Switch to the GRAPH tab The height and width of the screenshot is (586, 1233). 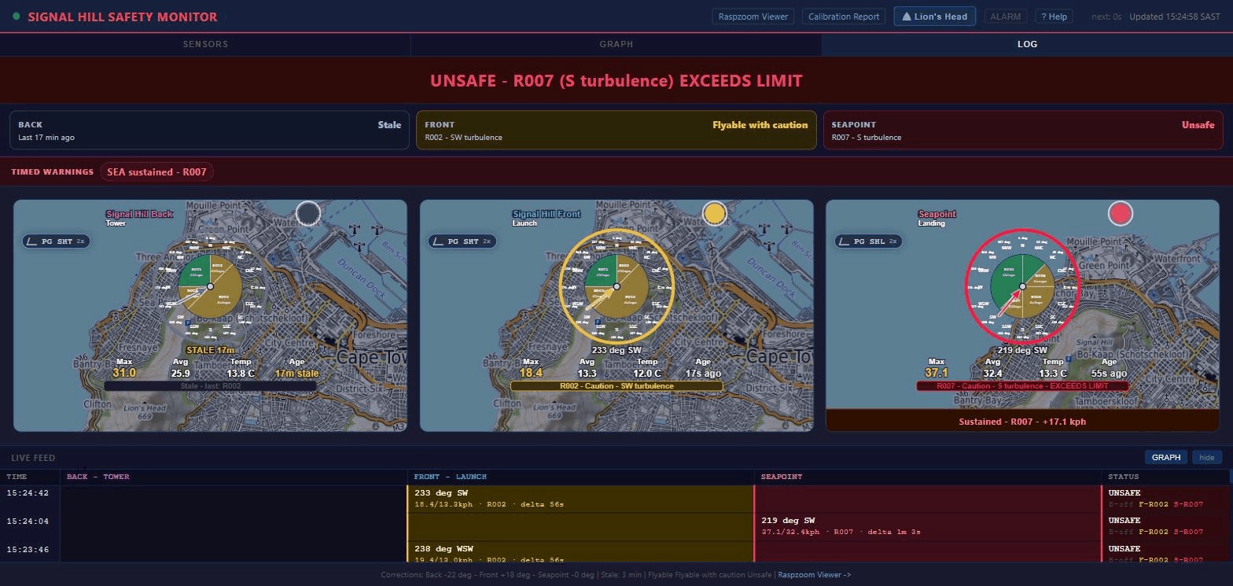click(616, 44)
